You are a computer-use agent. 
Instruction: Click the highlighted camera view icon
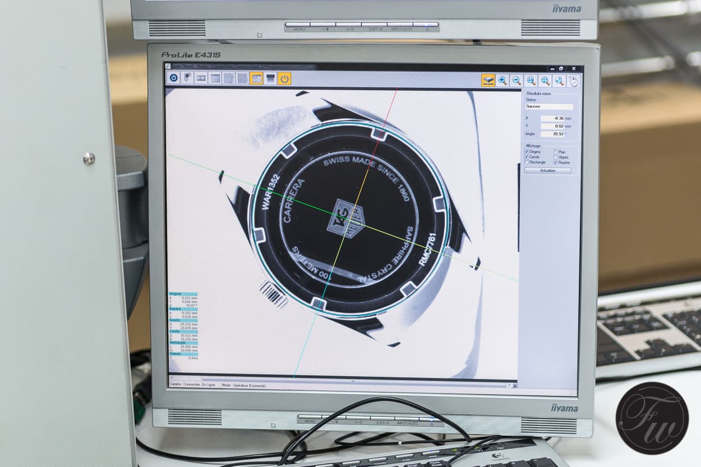[x=488, y=81]
